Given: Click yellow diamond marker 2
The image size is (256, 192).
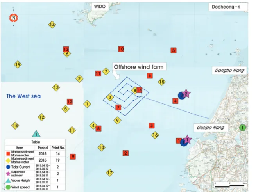Looking at the screenshot, I should coord(79,79).
